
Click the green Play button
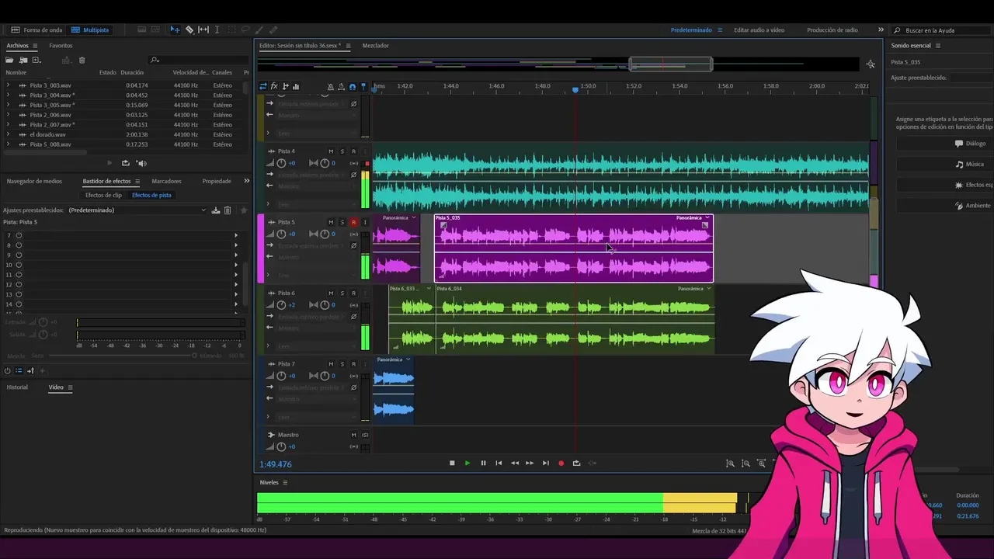467,464
